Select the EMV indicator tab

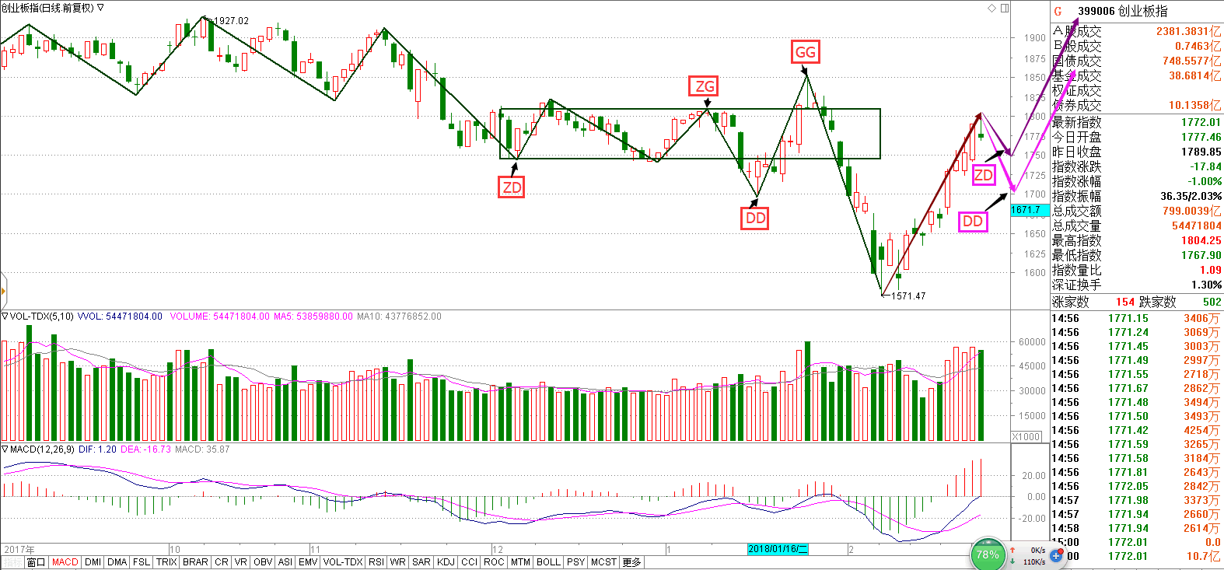[x=308, y=562]
